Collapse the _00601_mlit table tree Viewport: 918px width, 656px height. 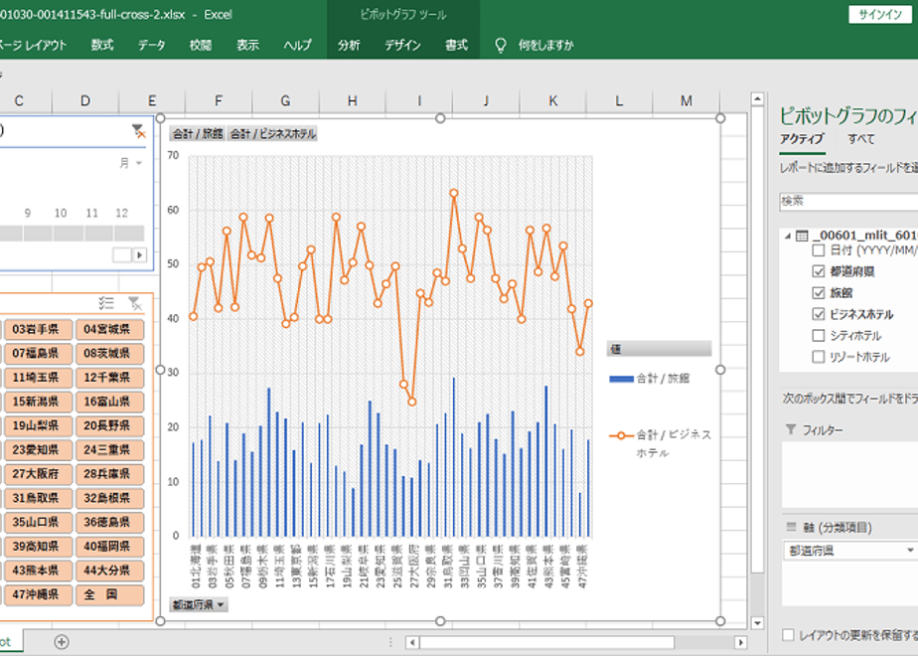788,236
